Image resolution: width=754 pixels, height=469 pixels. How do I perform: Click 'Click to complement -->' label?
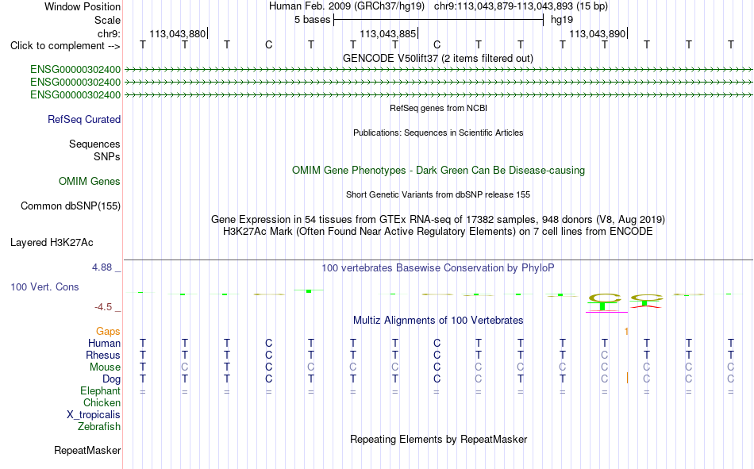tap(65, 46)
